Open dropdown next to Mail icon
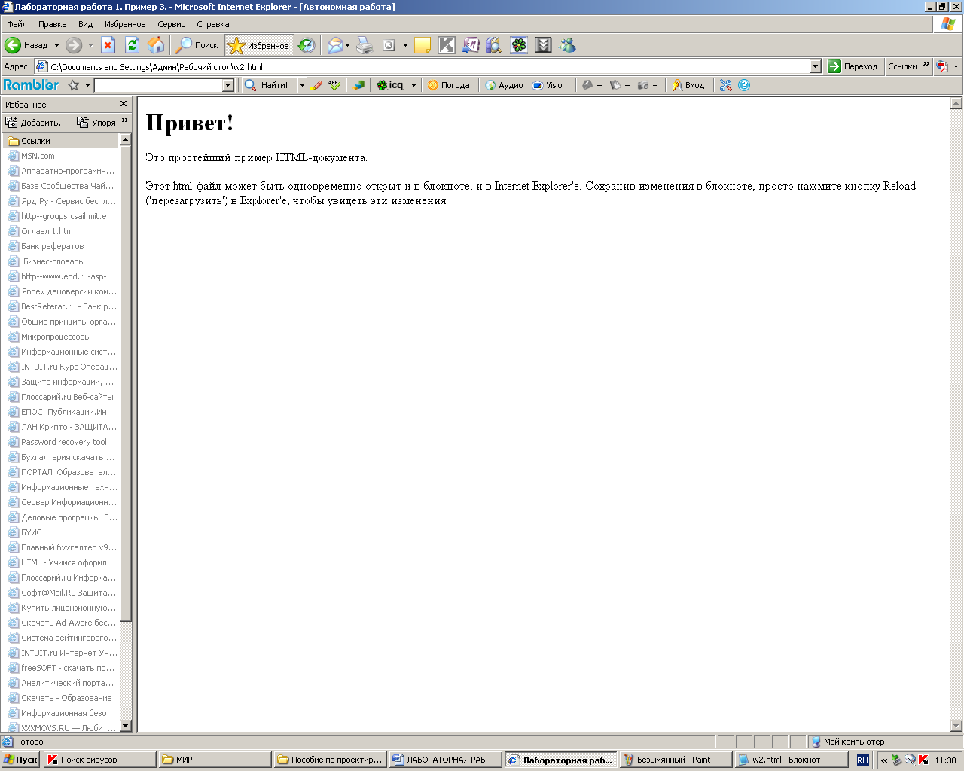Image resolution: width=964 pixels, height=771 pixels. point(347,45)
